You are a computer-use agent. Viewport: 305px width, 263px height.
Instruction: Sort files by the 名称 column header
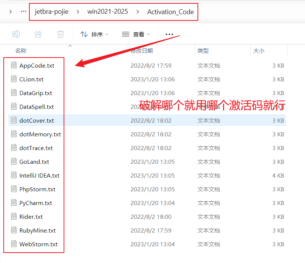pyautogui.click(x=21, y=51)
